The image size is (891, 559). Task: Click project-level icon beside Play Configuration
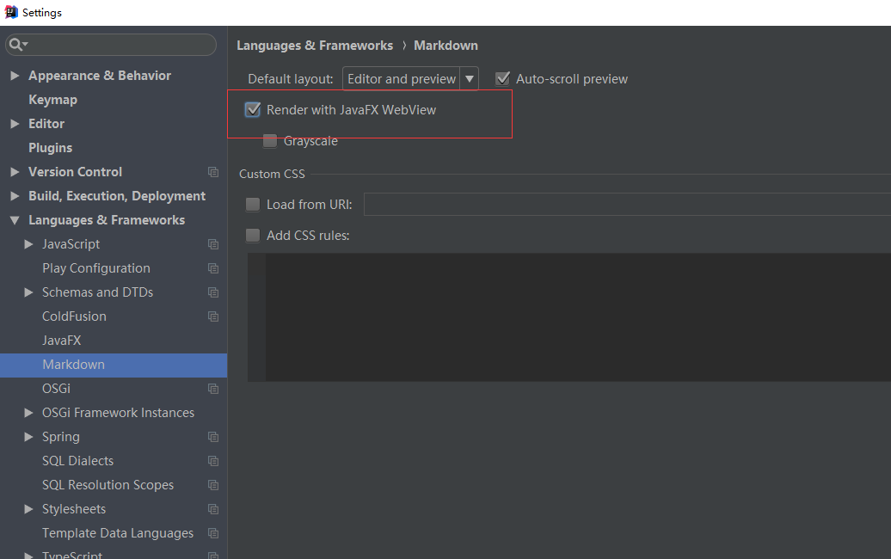[213, 268]
